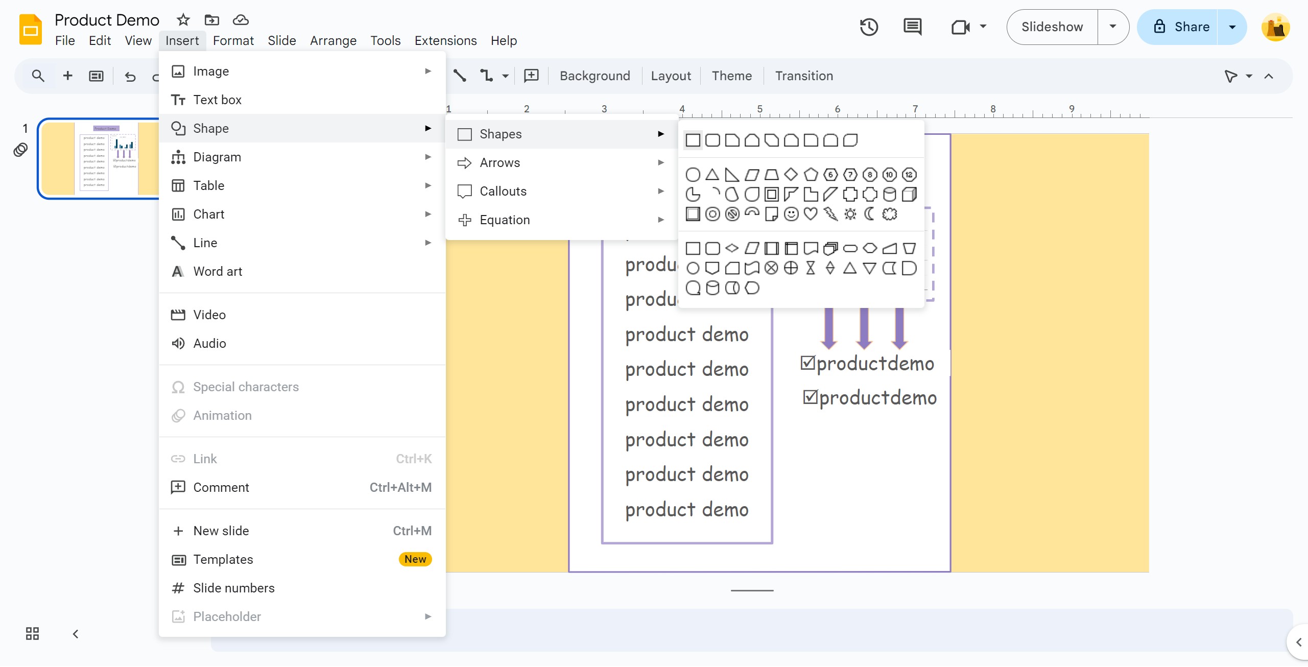Viewport: 1308px width, 667px height.
Task: Open the video call dropdown
Action: coord(983,27)
